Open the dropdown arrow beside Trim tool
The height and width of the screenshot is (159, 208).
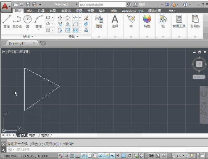(80, 18)
